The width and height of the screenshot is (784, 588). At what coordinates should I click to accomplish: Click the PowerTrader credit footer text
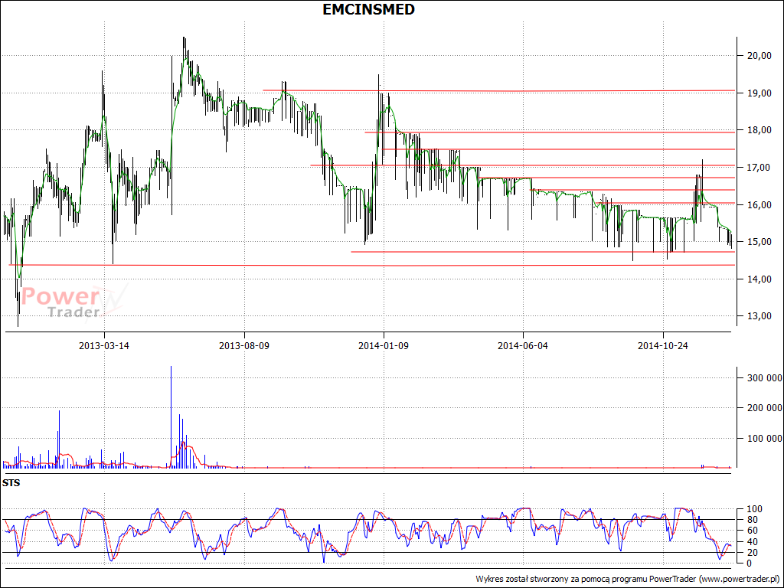point(628,579)
